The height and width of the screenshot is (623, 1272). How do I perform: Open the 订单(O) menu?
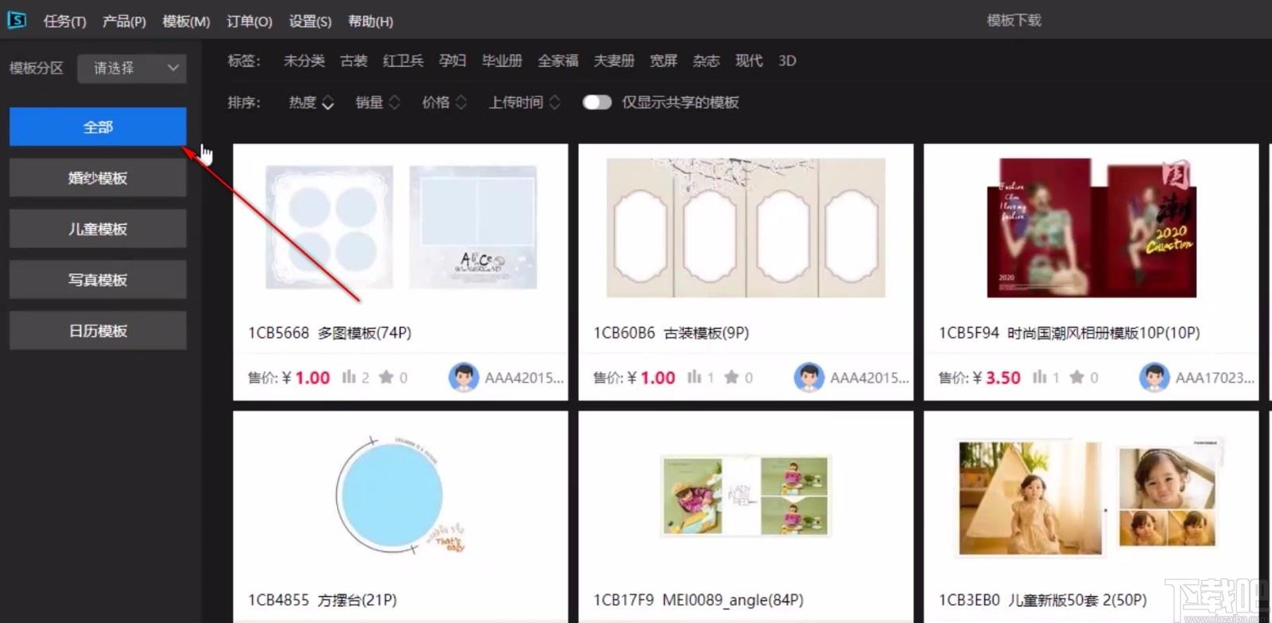[x=249, y=21]
